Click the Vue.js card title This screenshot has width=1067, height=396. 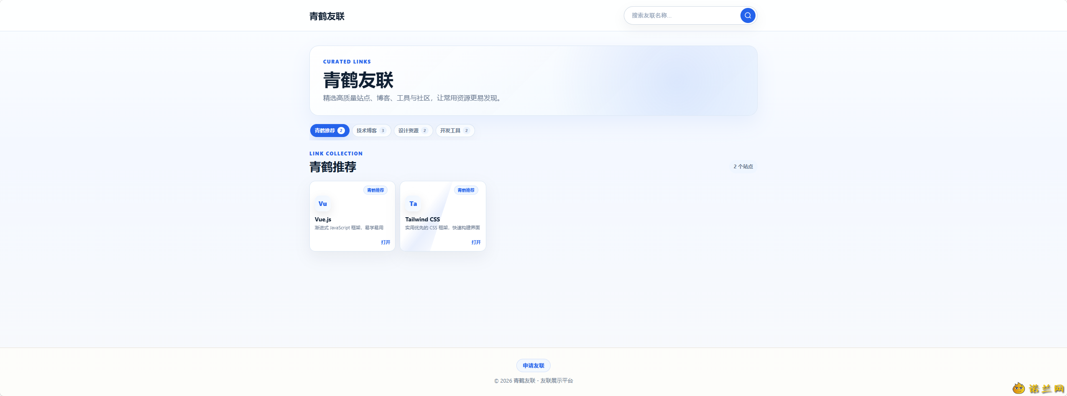pos(323,219)
